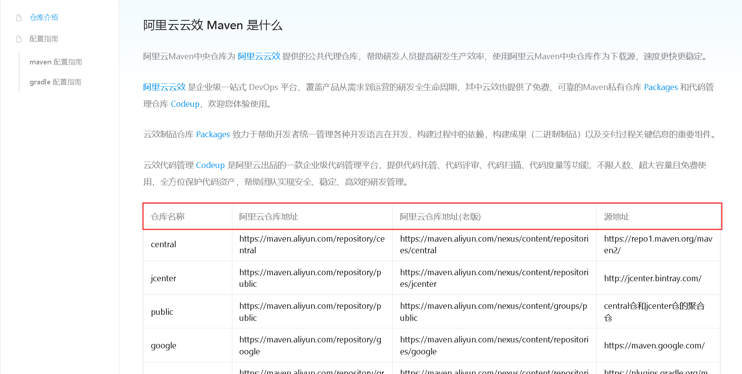This screenshot has width=742, height=374.
Task: Open 阿里云云效 link starting second paragraph
Action: coord(164,87)
